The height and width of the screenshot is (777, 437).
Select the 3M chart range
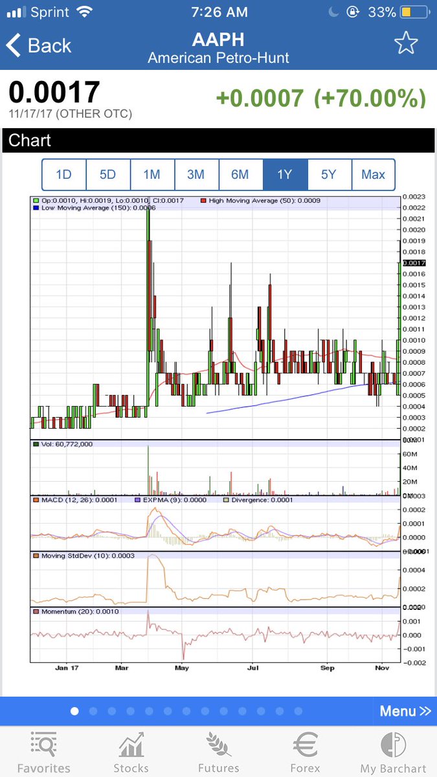tap(196, 174)
